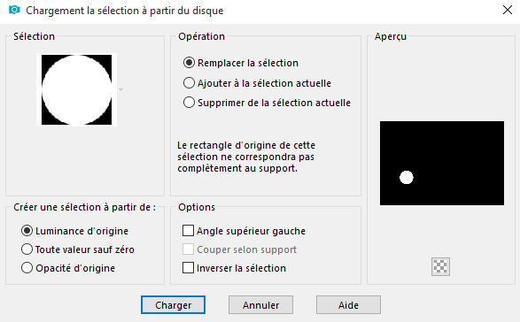
Task: Click the black Aperçu preview image
Action: (442, 163)
